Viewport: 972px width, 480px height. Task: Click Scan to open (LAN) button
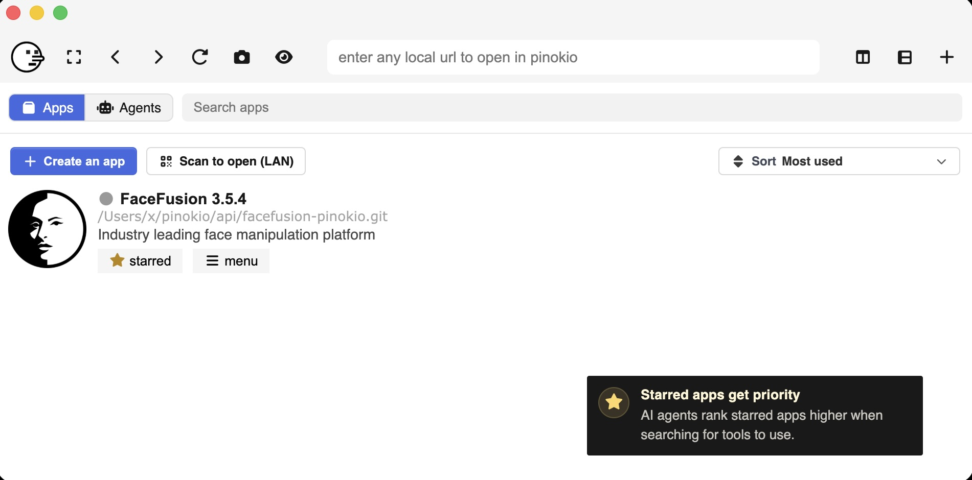click(226, 161)
